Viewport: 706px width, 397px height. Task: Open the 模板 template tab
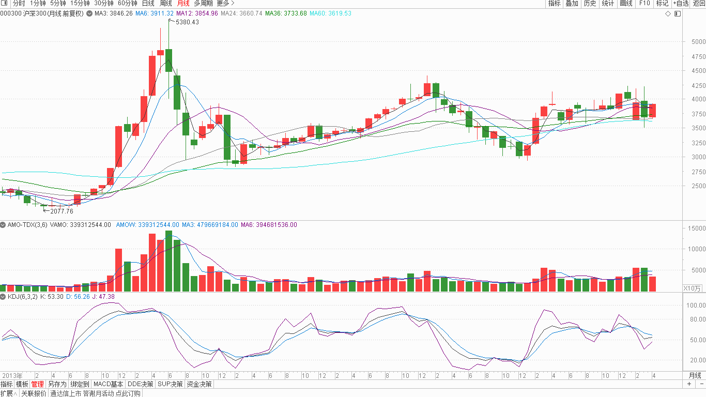click(22, 384)
